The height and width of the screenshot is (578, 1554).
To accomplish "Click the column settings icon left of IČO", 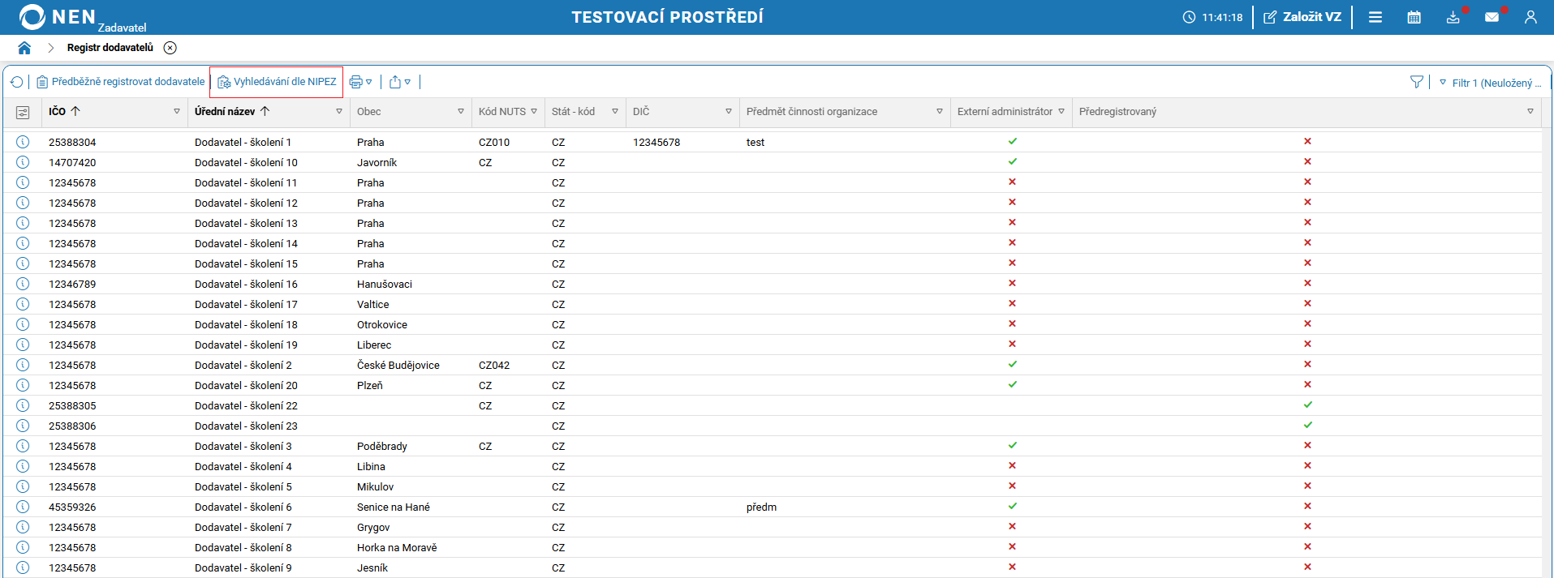I will (x=23, y=112).
